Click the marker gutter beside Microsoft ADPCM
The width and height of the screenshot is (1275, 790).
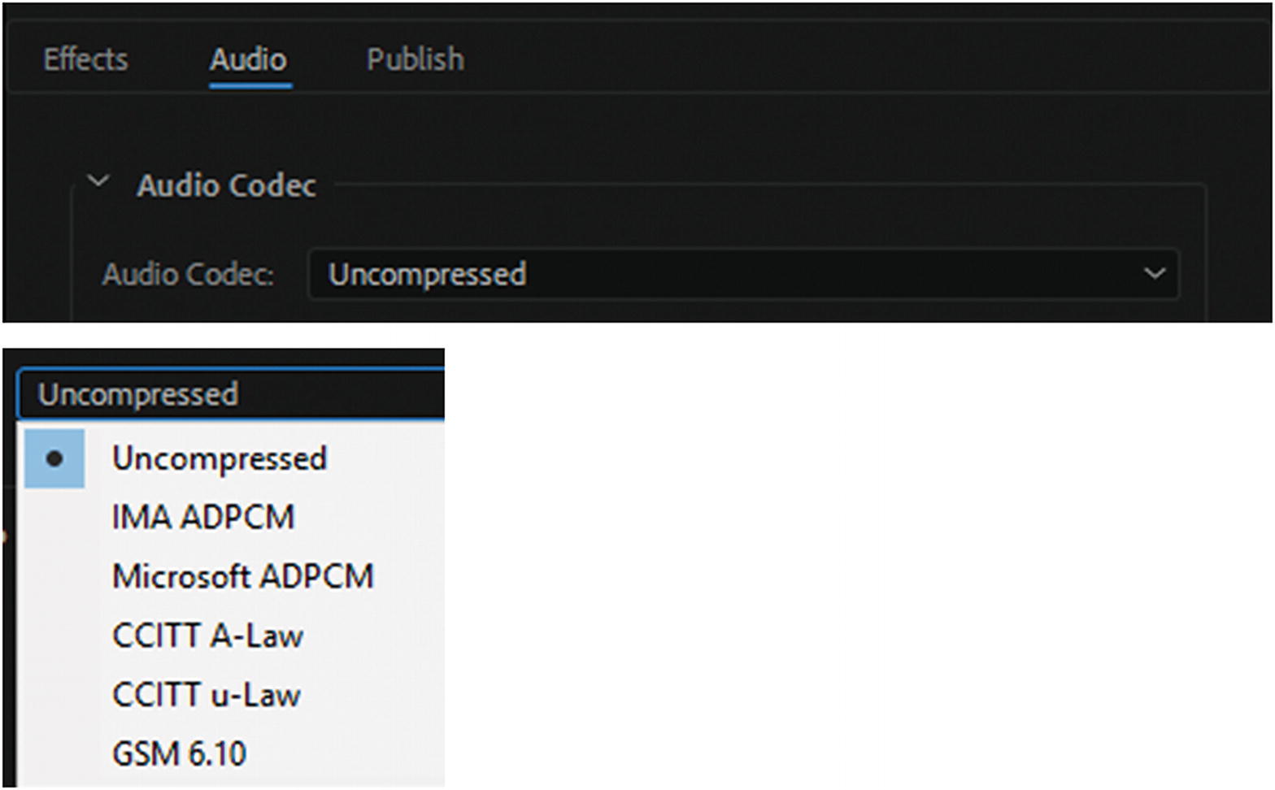click(54, 577)
